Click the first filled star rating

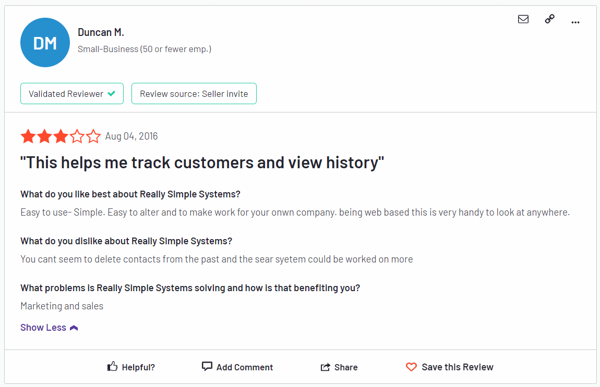[28, 136]
